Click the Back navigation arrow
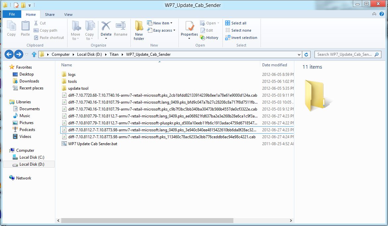Viewport: 388px width, 226px height. 9,54
